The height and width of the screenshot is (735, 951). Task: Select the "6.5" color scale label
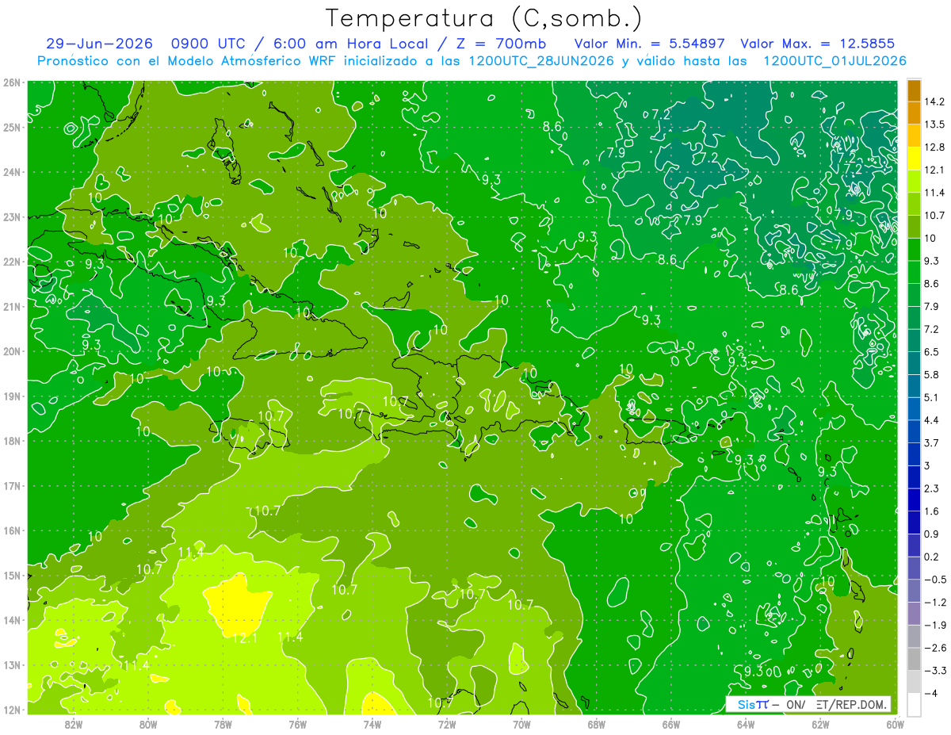point(932,351)
